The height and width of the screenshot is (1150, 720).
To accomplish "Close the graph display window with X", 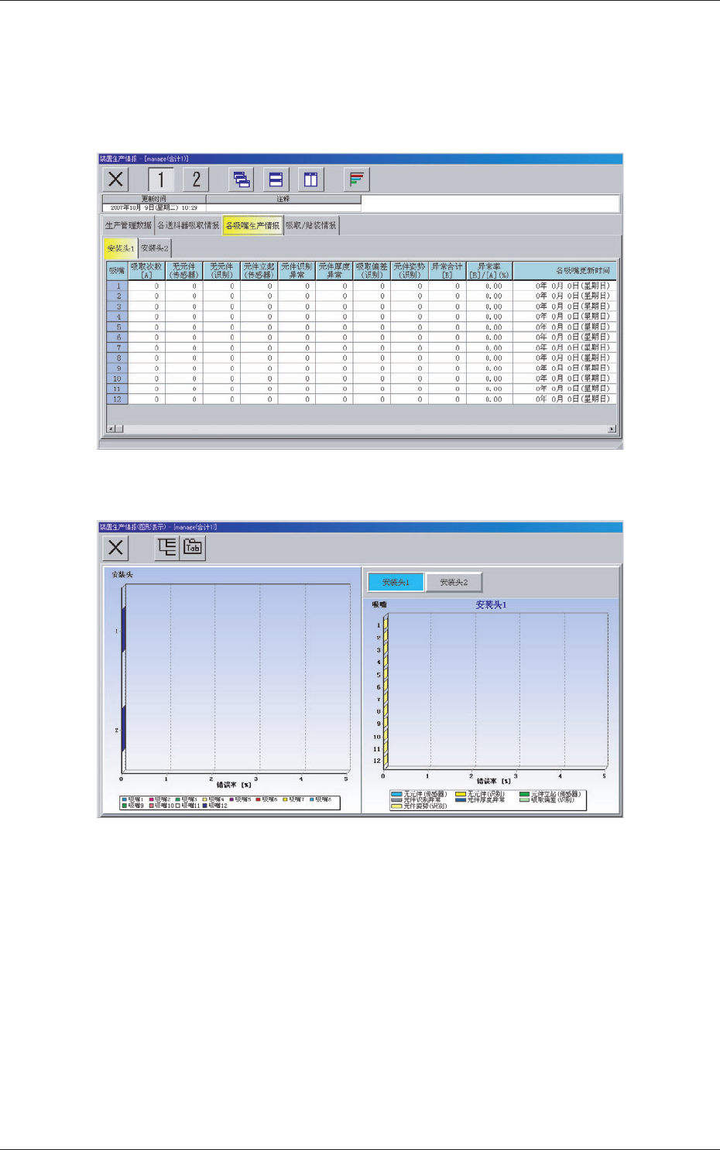I will point(115,548).
